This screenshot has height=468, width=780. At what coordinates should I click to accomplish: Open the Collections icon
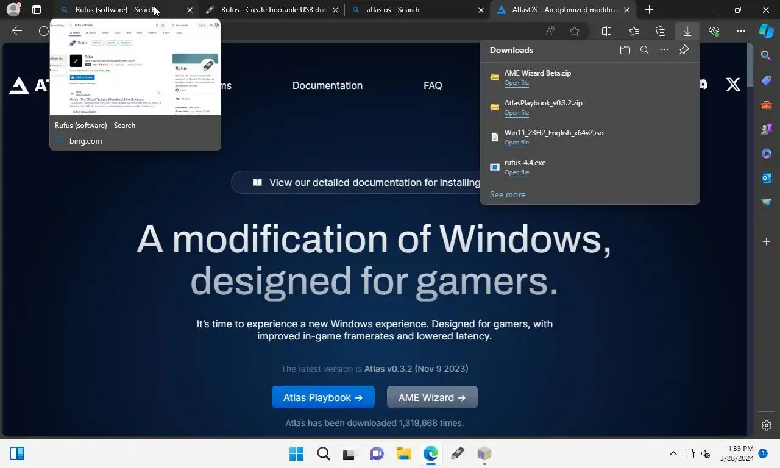point(661,31)
